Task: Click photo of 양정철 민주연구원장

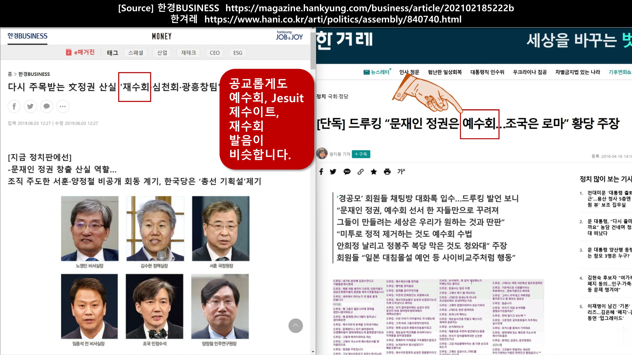Action: [220, 306]
